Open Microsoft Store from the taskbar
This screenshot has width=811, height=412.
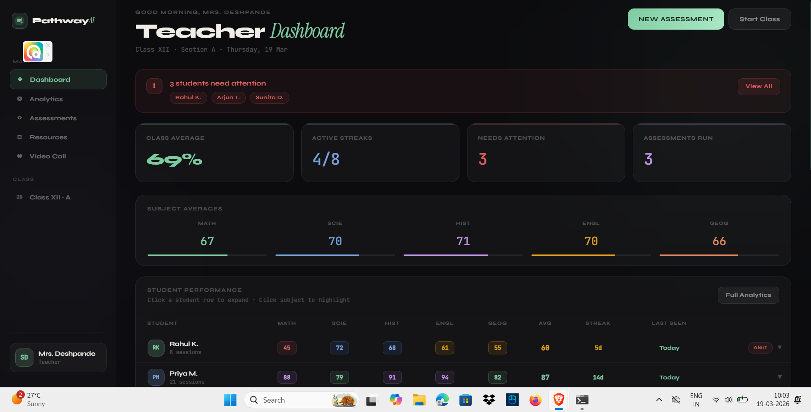tap(466, 400)
